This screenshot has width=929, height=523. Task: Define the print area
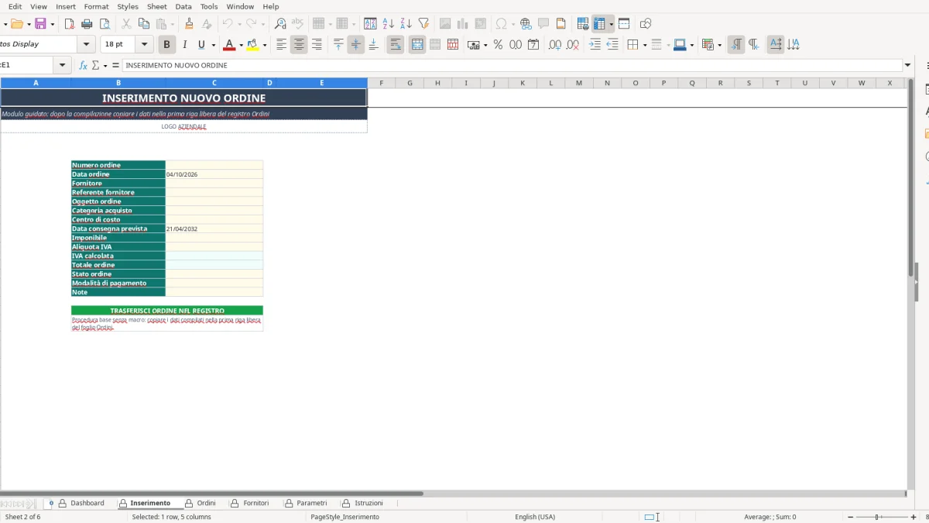583,24
